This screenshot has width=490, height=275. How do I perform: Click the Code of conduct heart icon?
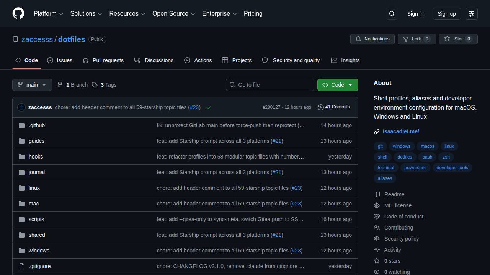click(x=377, y=217)
